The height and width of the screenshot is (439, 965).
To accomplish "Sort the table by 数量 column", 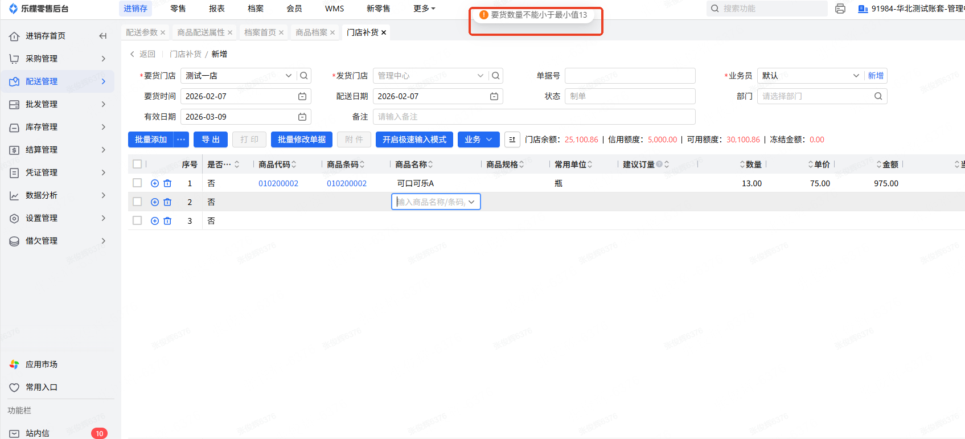I will 742,165.
